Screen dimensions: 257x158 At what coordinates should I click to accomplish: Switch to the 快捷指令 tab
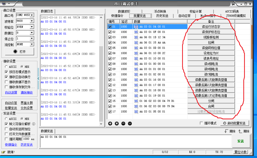[x=117, y=16]
